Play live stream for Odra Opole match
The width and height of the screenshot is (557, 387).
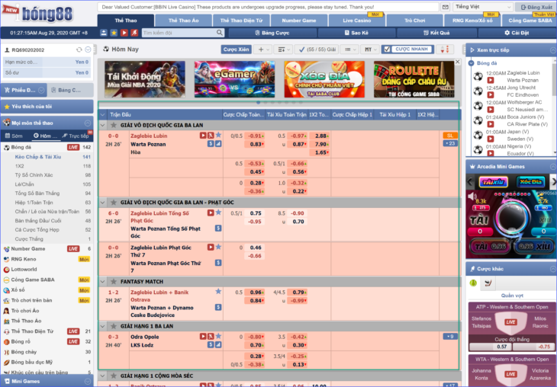[203, 336]
